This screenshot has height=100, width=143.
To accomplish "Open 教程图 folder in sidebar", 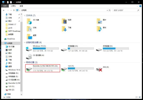I will (x=10, y=34).
